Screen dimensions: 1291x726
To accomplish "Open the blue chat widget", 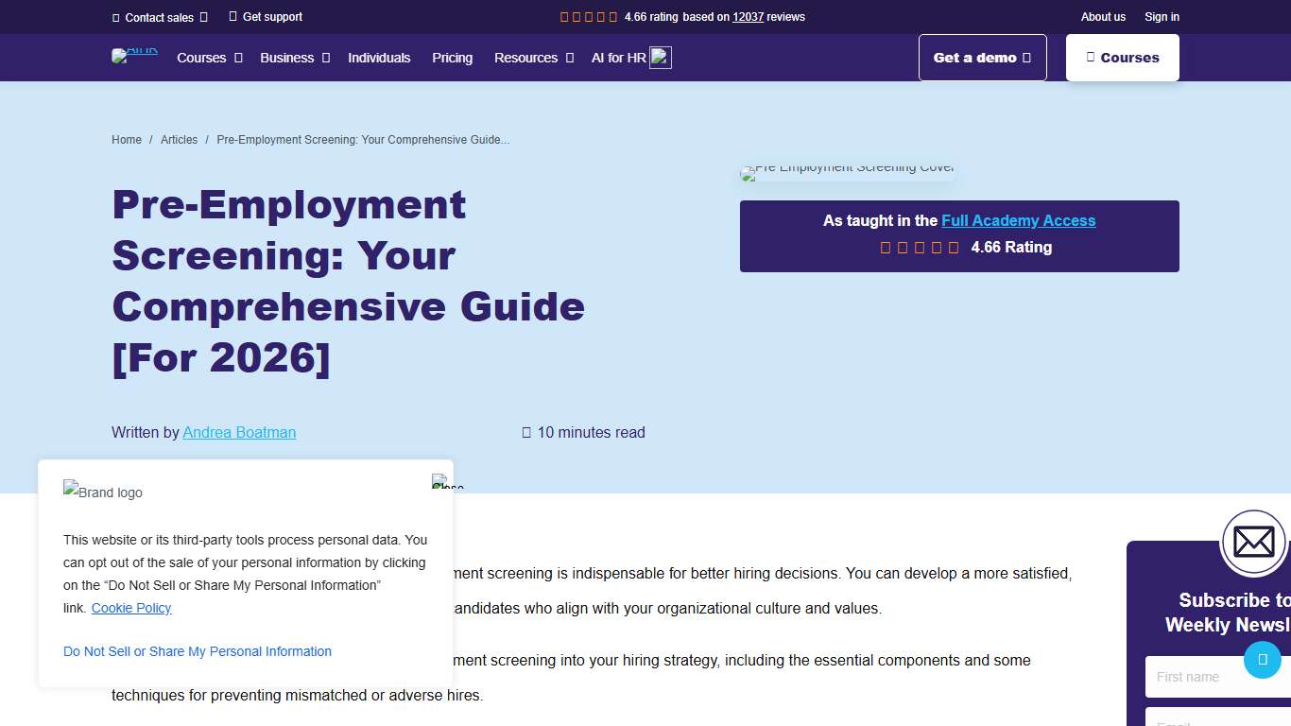I will (1263, 661).
